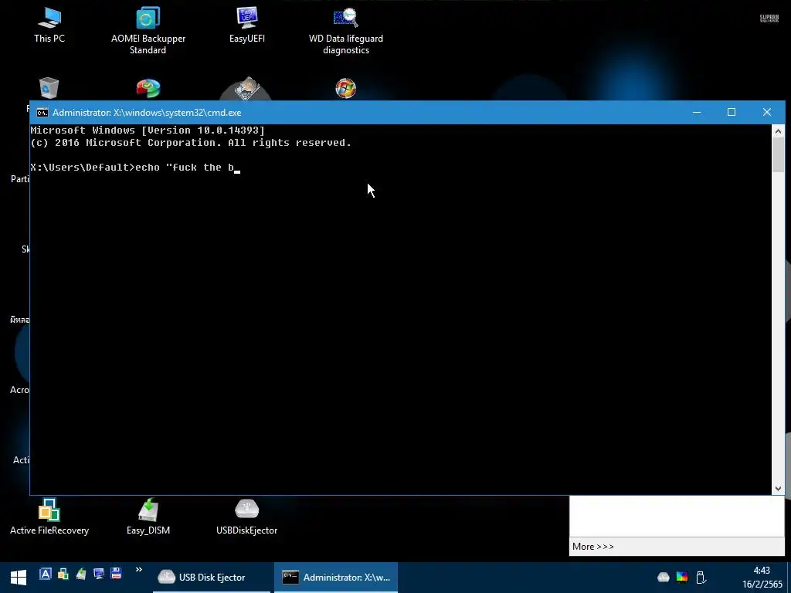
Task: Click the '(c) 2016 Microsoft Corporation' line
Action: pyautogui.click(x=191, y=143)
